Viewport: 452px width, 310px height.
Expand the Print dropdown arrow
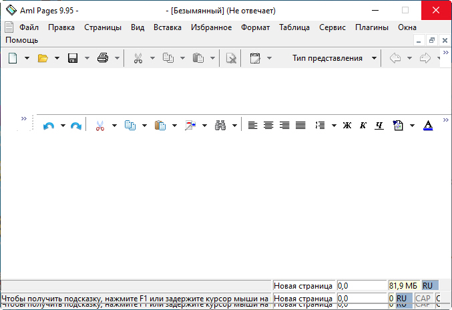click(117, 58)
